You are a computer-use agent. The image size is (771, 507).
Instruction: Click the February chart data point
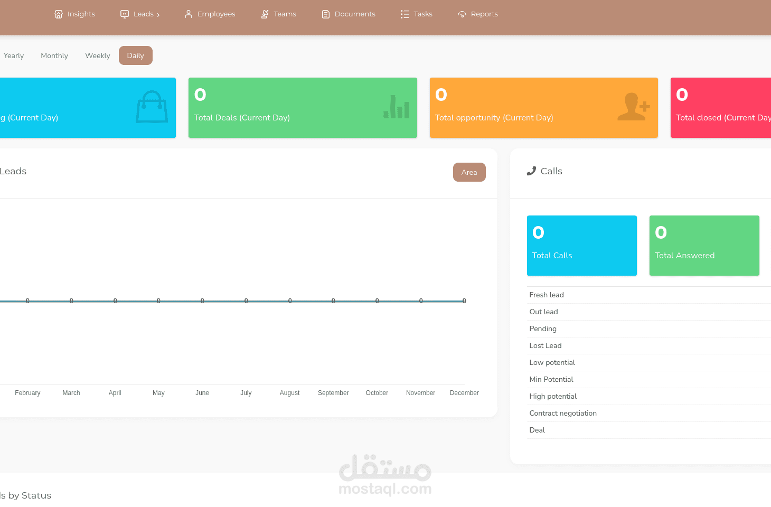click(27, 301)
